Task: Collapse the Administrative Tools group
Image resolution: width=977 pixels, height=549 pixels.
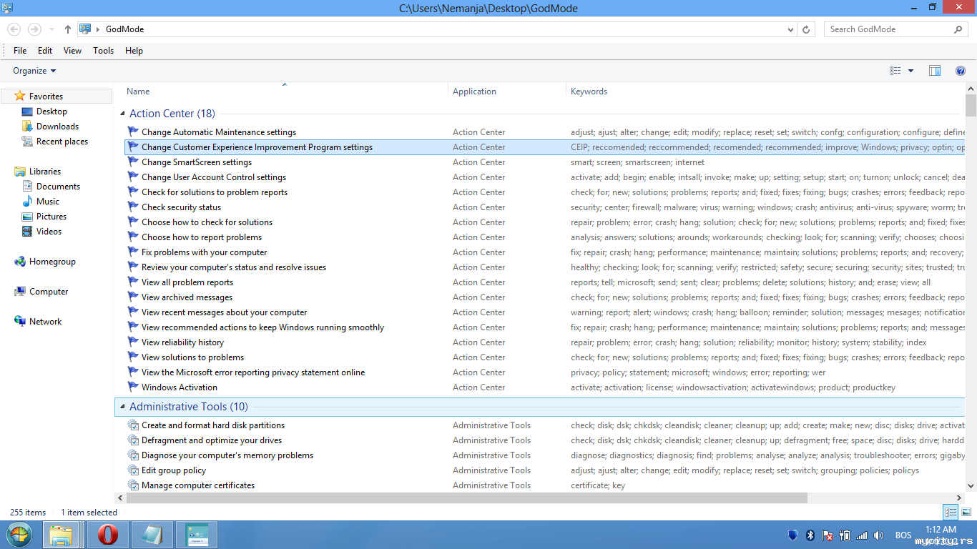Action: point(122,407)
